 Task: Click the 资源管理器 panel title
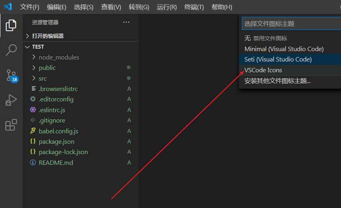tap(45, 22)
